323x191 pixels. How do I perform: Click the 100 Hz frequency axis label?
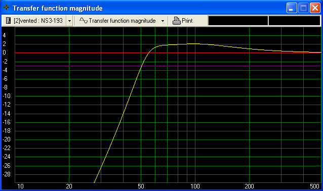195,186
